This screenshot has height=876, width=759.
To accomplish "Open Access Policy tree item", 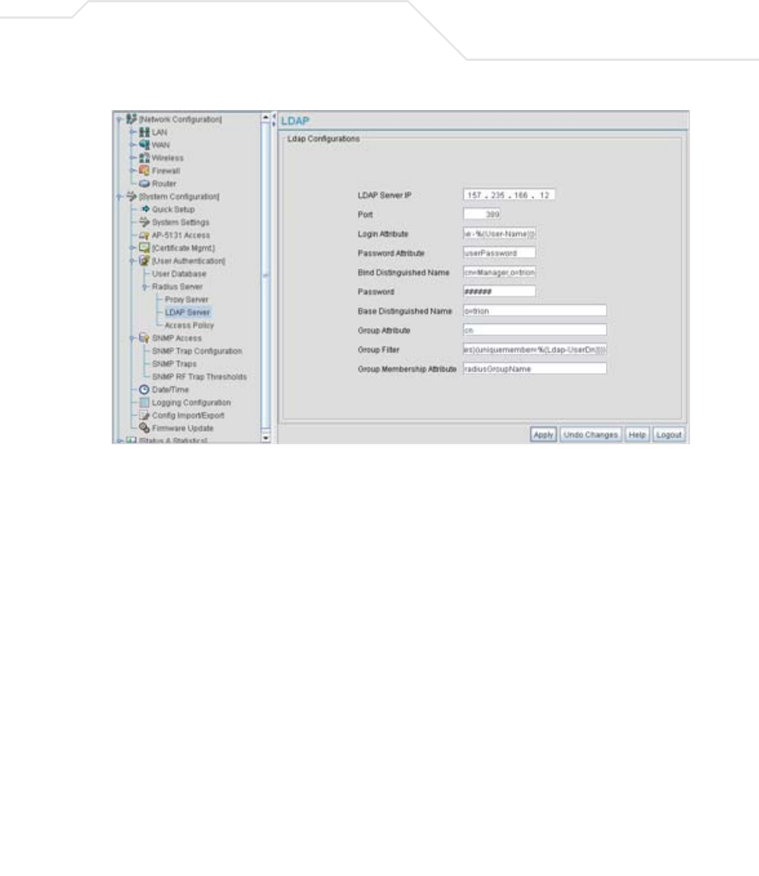I will (x=189, y=325).
